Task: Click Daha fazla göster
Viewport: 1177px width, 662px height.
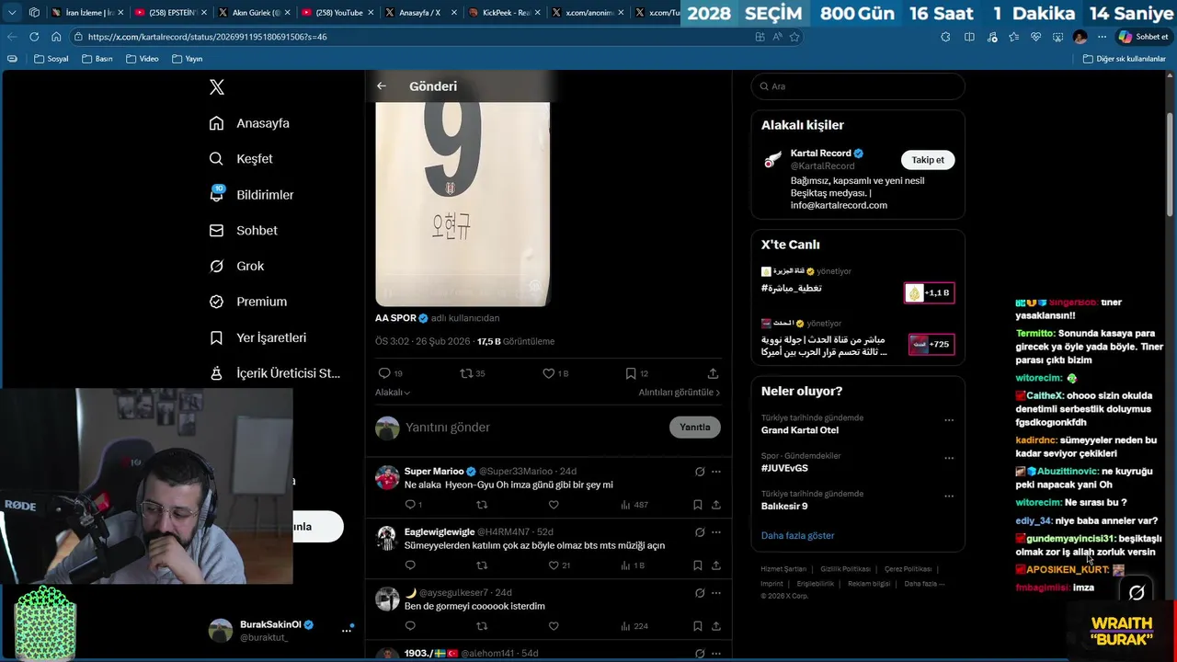Action: [798, 535]
